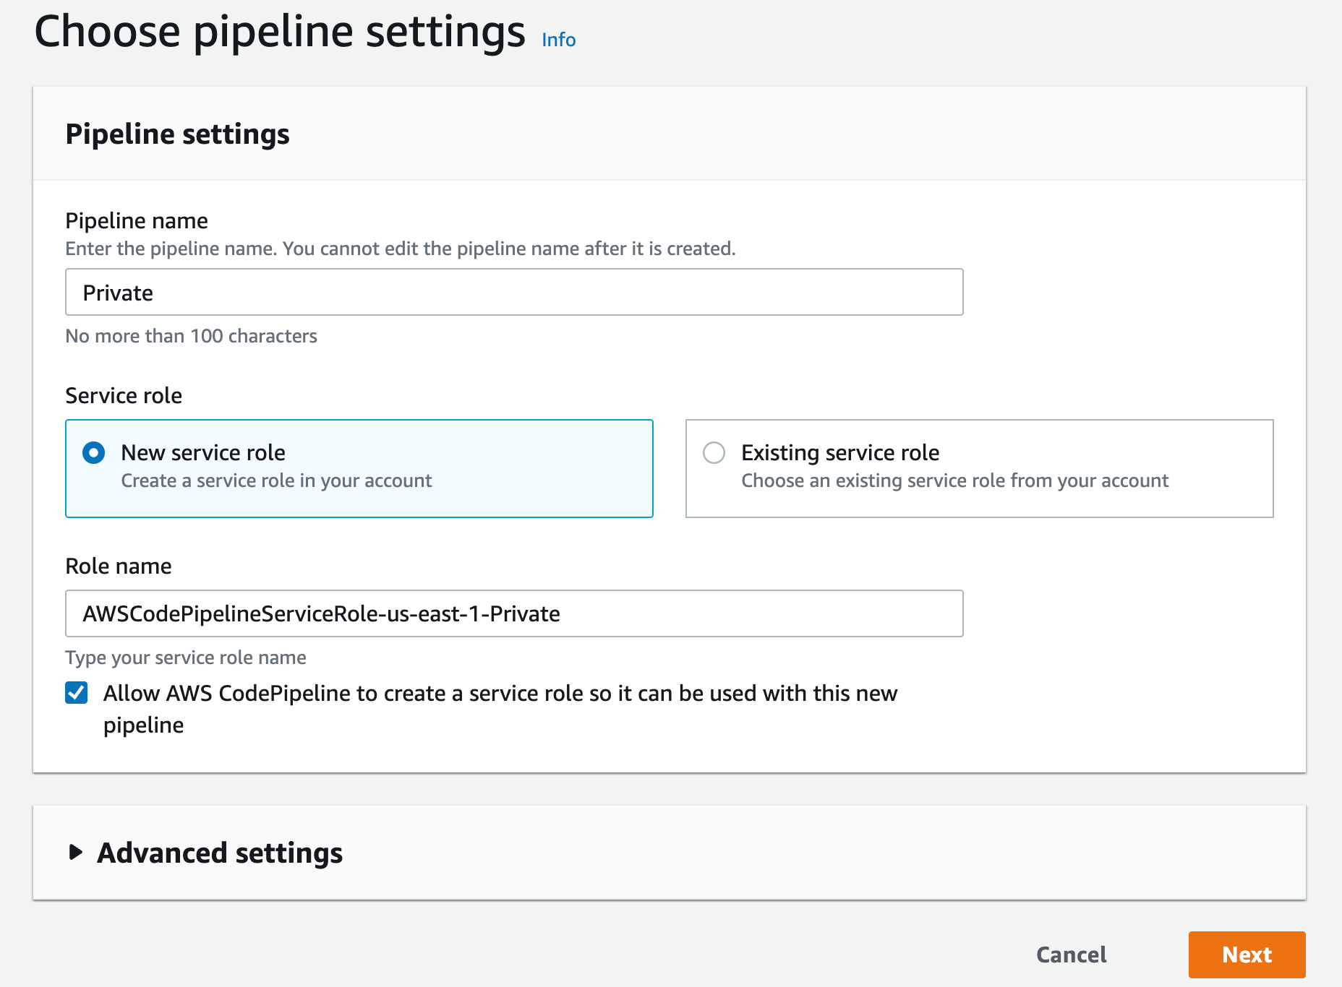Select the Role name text field
Image resolution: width=1342 pixels, height=987 pixels.
(513, 613)
